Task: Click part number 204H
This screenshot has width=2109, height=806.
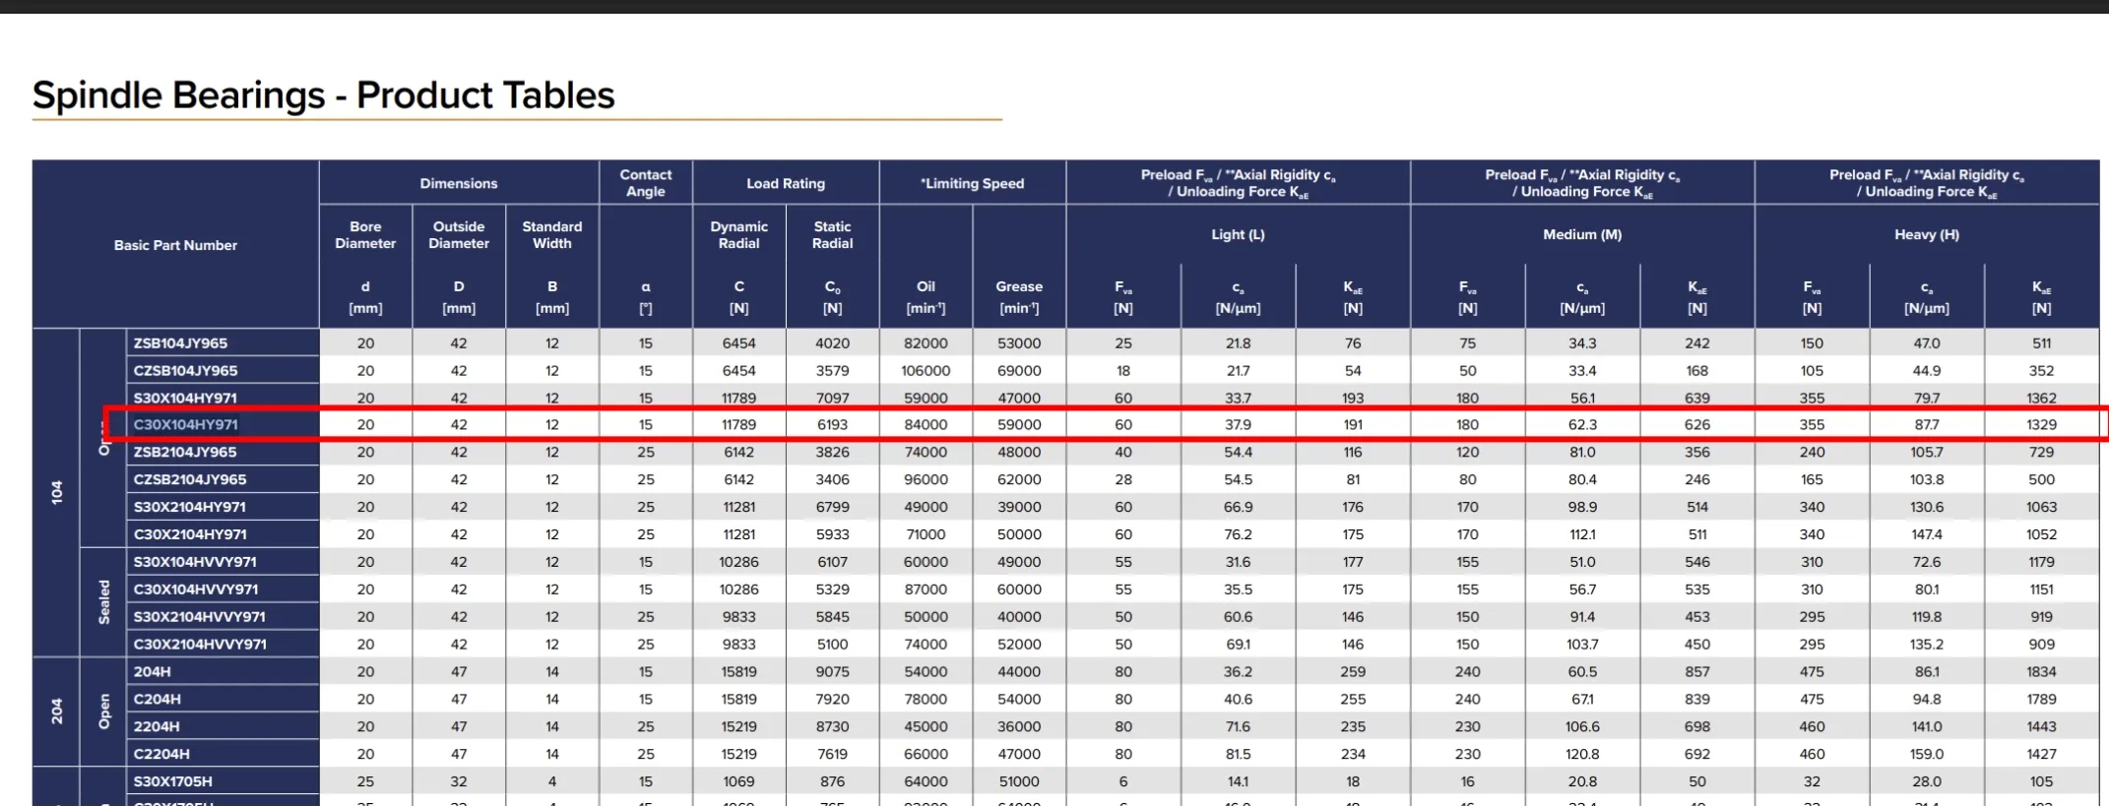Action: click(x=153, y=671)
